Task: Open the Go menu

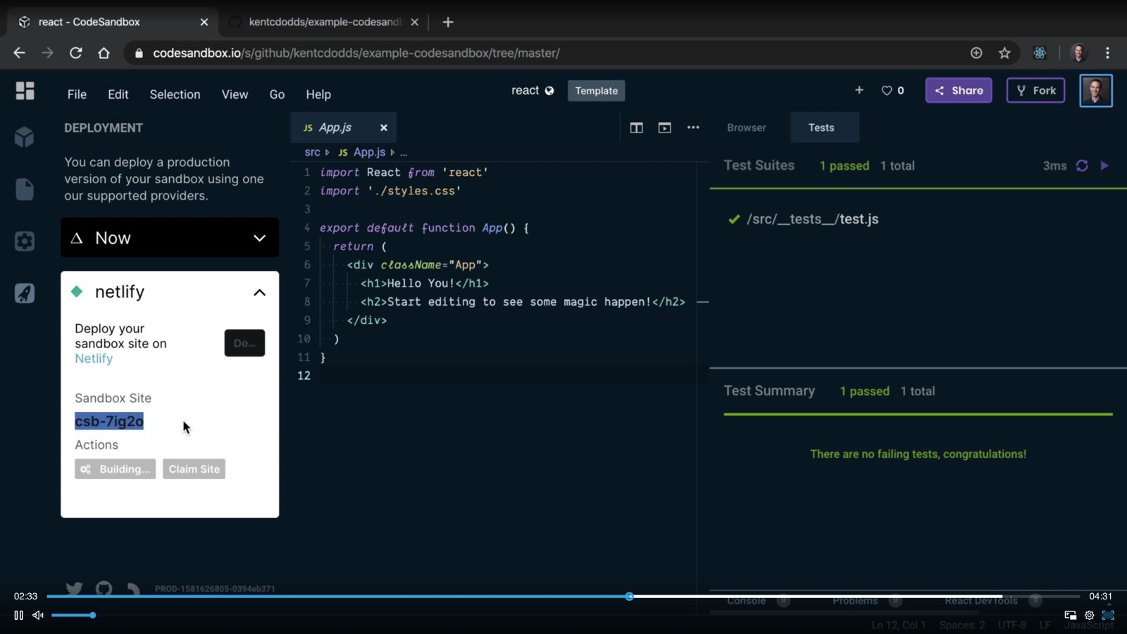Action: tap(277, 94)
